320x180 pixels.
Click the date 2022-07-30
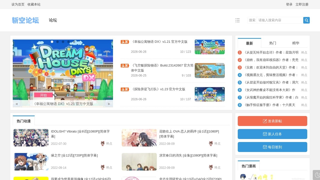(59, 144)
